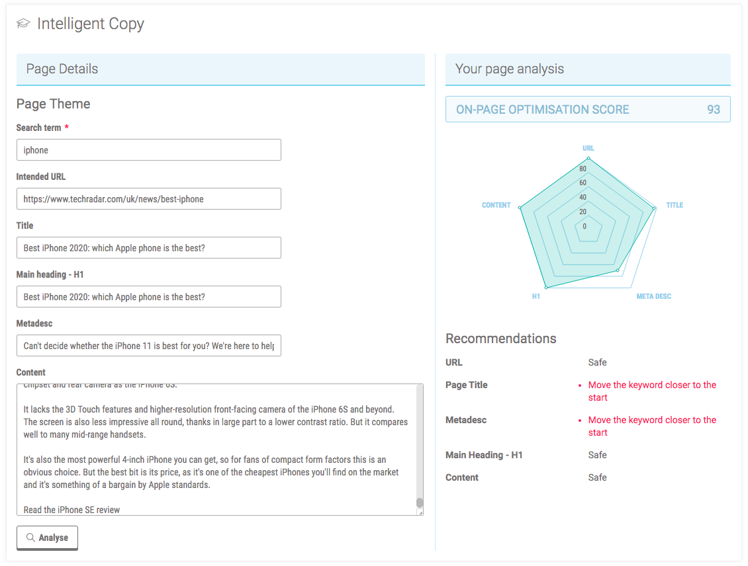This screenshot has height=566, width=748.
Task: Focus the Search term input field
Action: coord(149,150)
